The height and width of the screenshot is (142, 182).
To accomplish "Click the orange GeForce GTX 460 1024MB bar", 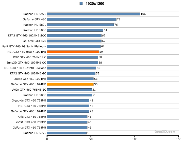I will point(70,84).
